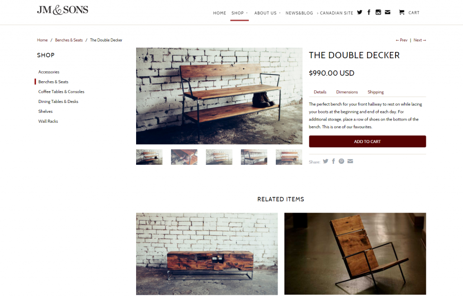Select the last product thumbnail image
Image resolution: width=463 pixels, height=297 pixels.
[x=289, y=157]
